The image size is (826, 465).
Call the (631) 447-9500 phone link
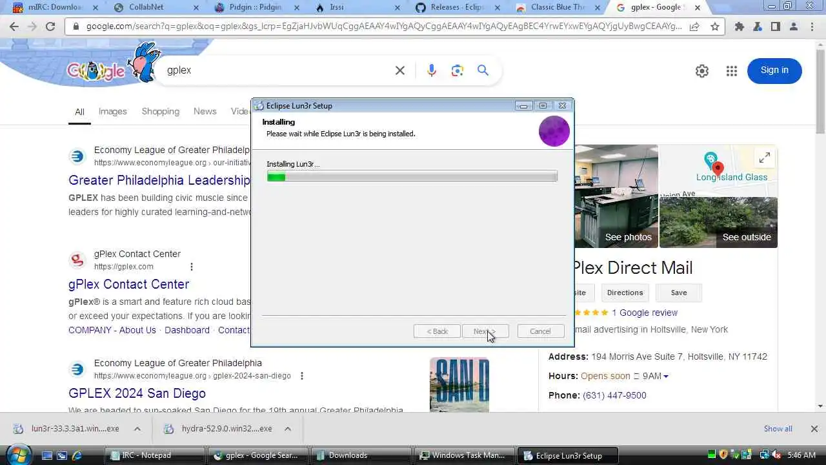(614, 395)
